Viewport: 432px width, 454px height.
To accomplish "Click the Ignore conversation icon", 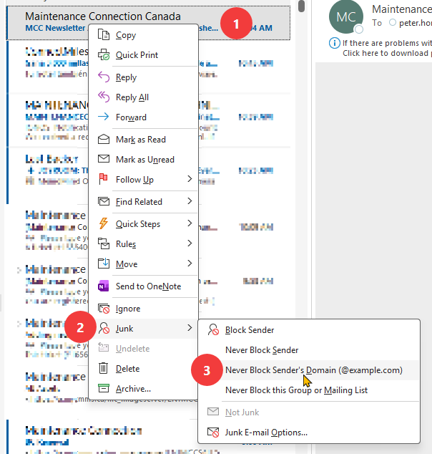I will (x=104, y=309).
